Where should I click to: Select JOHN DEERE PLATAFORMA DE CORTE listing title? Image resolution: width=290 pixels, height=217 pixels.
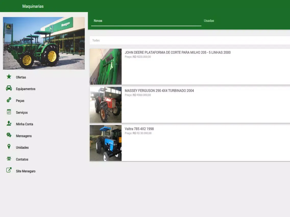[178, 52]
